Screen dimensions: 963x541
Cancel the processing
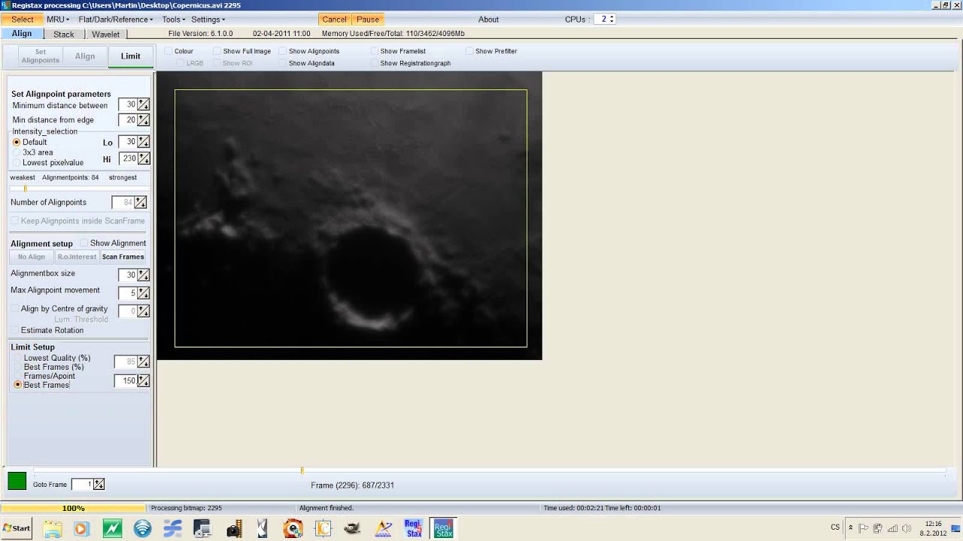point(334,20)
